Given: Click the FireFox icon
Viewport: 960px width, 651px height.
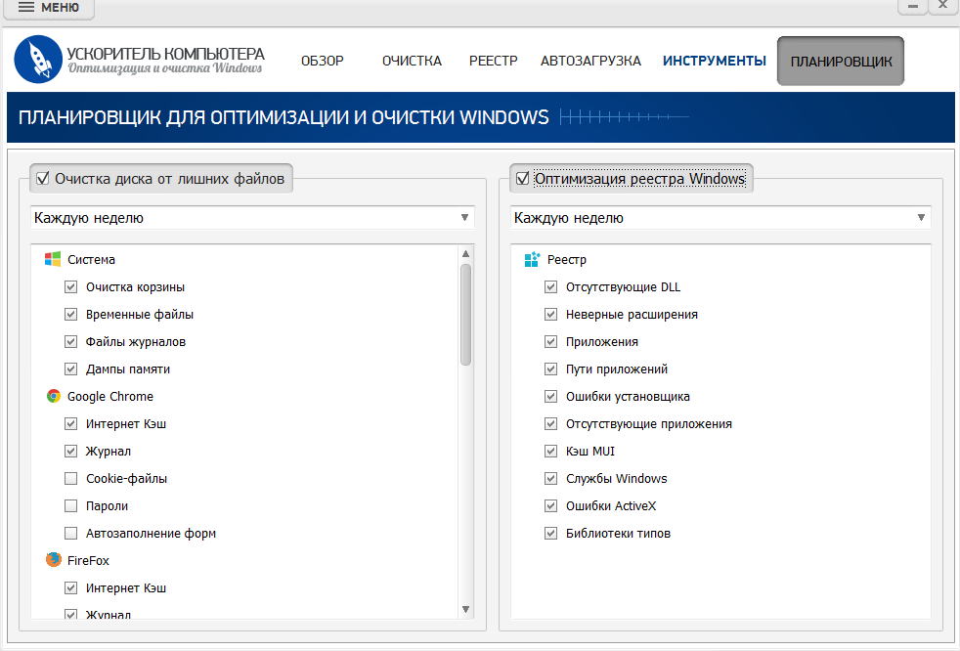Looking at the screenshot, I should pyautogui.click(x=53, y=560).
